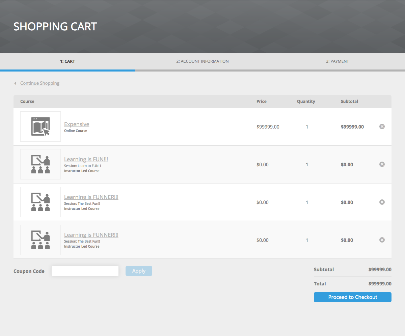This screenshot has width=405, height=336.
Task: Open the Learning is FUN!!! course thumbnail
Action: [x=40, y=164]
